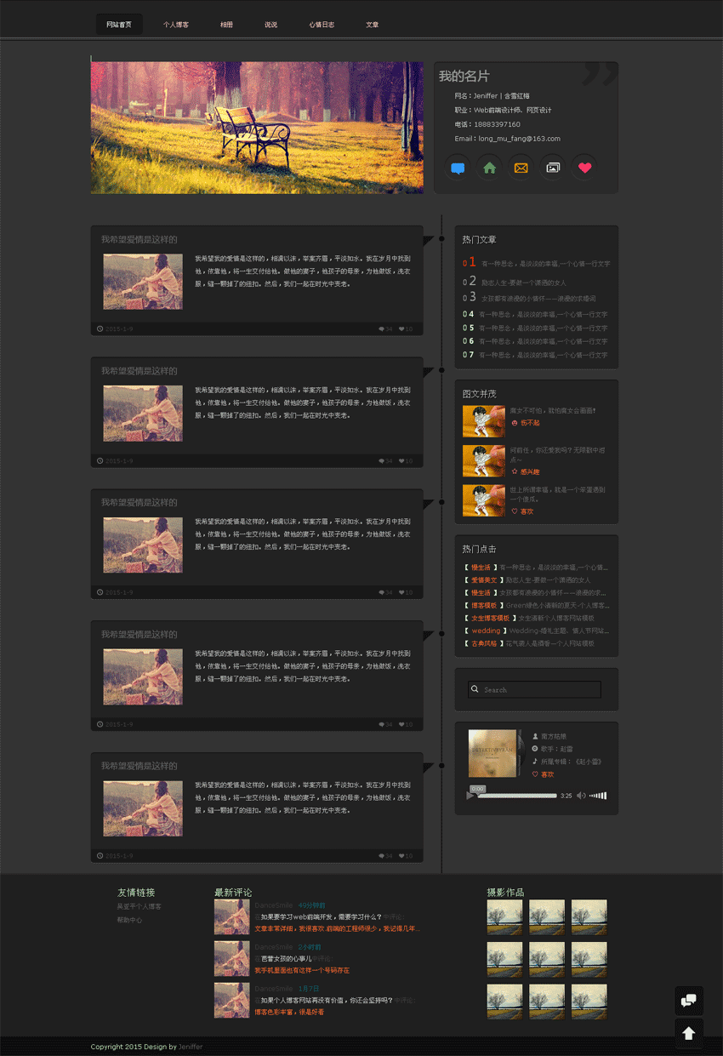723x1056 pixels.
Task: Open the 网站首页 navigation tab
Action: point(119,25)
